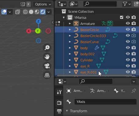139x116 pixels.
Task: Select eye_R.001 in outliner
Action: (x=88, y=72)
